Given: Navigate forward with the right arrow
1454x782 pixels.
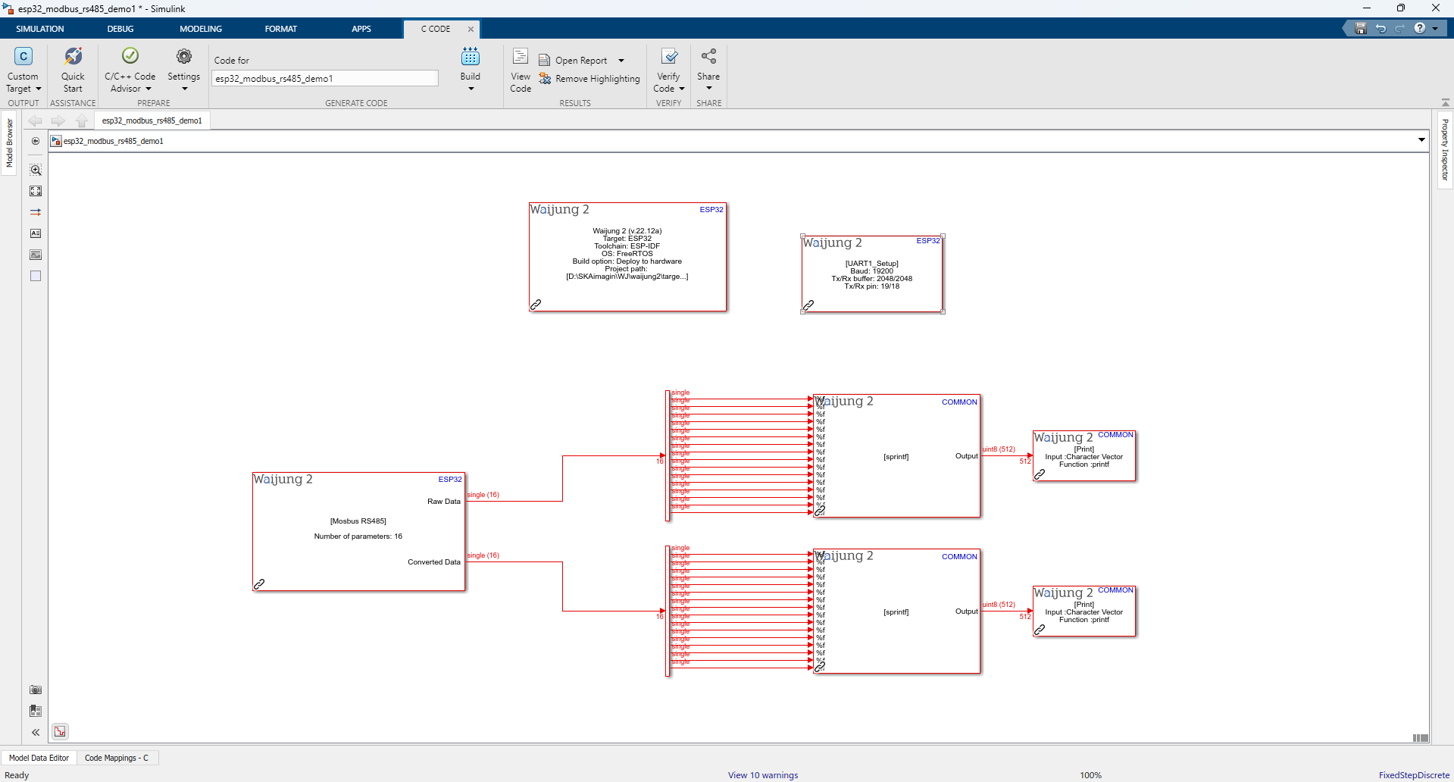Looking at the screenshot, I should pyautogui.click(x=58, y=120).
